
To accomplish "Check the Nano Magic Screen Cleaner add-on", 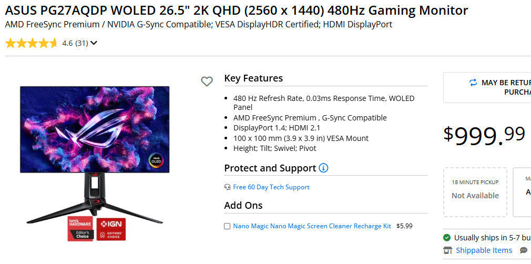I will [x=227, y=226].
